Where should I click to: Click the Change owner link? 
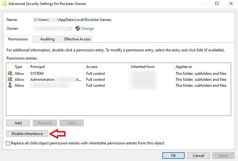point(87,29)
